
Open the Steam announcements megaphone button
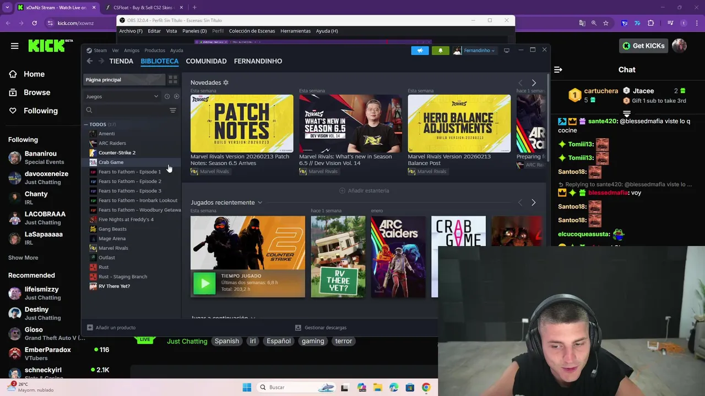pos(420,51)
